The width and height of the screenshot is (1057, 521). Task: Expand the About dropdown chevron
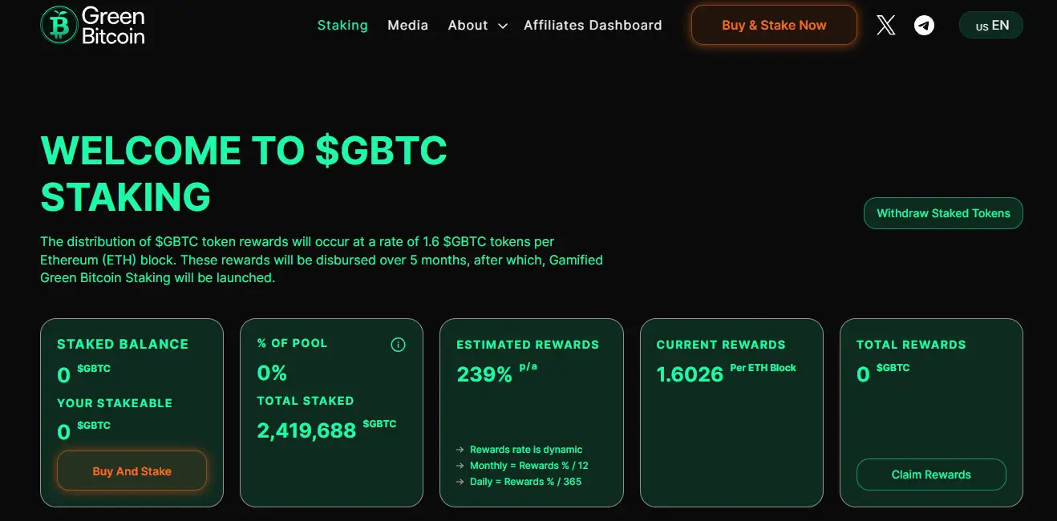click(x=503, y=26)
